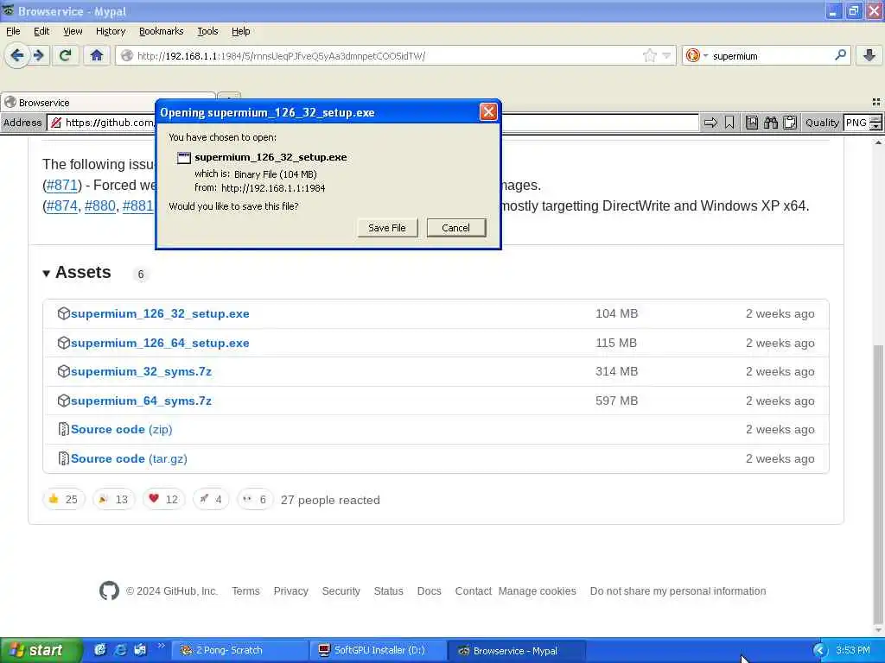The width and height of the screenshot is (885, 663).
Task: Open the View menu
Action: pyautogui.click(x=73, y=31)
